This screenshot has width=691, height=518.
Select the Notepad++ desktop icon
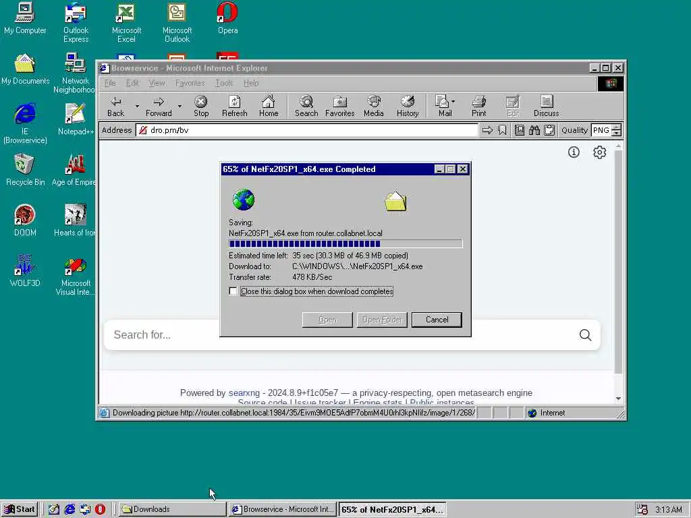[x=76, y=119]
